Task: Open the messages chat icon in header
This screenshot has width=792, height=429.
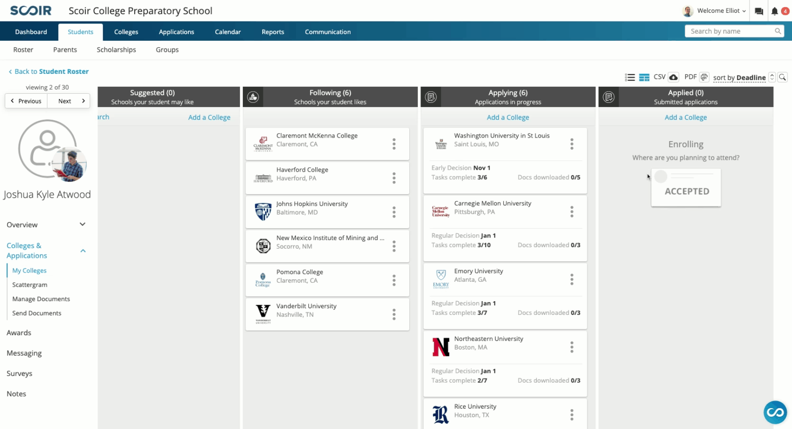Action: pos(759,11)
